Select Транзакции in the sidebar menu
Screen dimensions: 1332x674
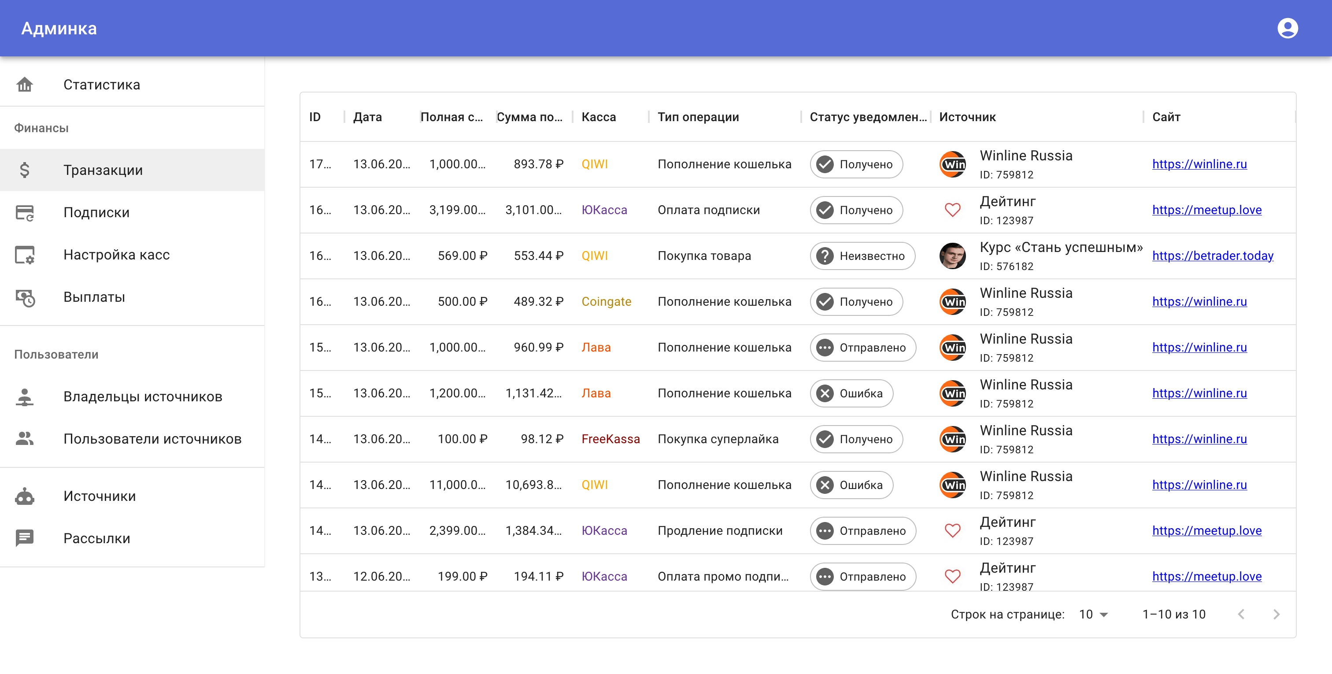click(x=103, y=170)
